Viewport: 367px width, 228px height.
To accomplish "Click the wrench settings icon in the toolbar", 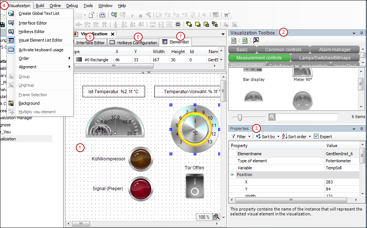I will click(149, 14).
